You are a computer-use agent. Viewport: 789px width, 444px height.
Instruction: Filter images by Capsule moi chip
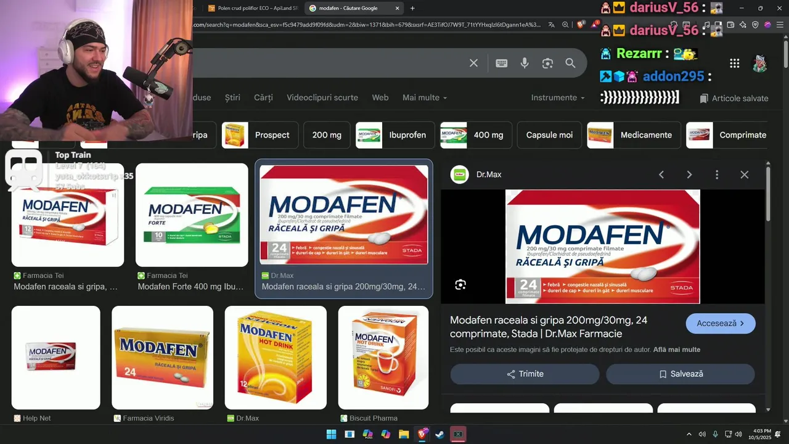click(549, 135)
